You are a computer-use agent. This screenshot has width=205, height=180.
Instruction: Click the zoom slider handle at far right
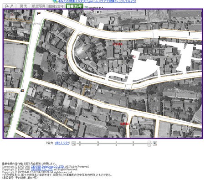point(149,144)
